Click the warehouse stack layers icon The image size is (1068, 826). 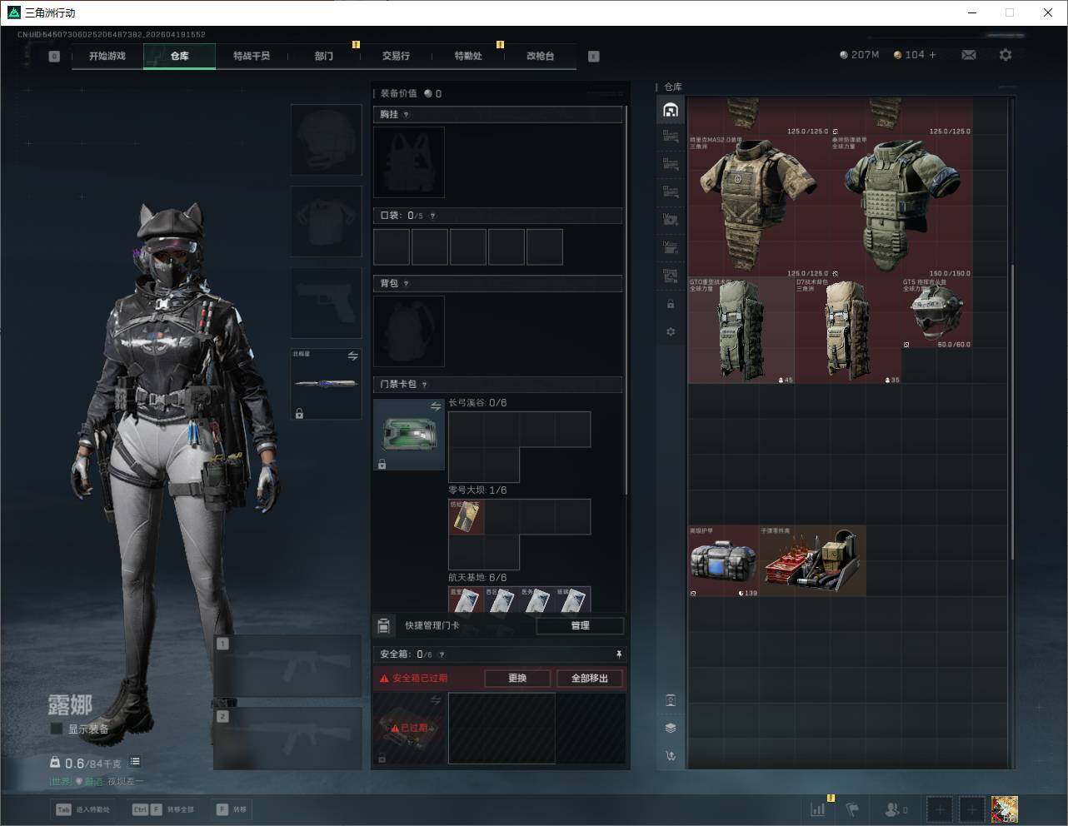[671, 728]
